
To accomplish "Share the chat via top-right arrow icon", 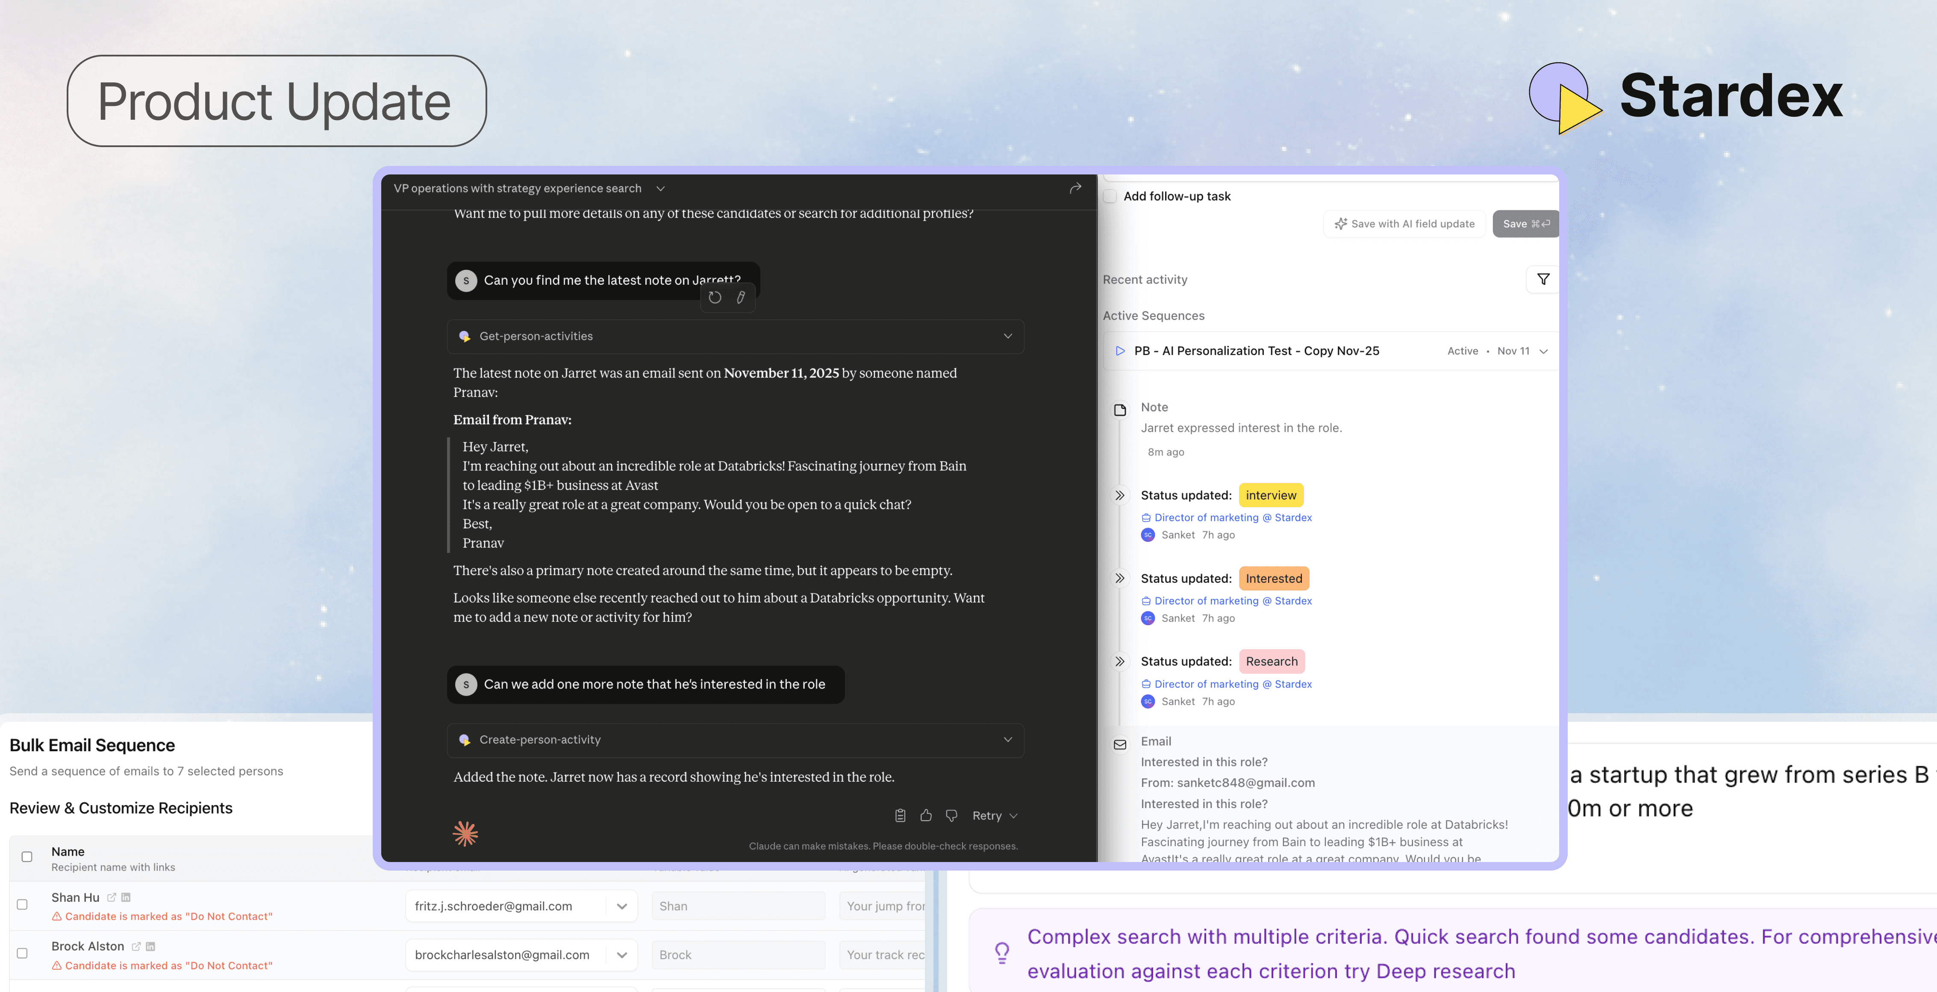I will tap(1075, 188).
